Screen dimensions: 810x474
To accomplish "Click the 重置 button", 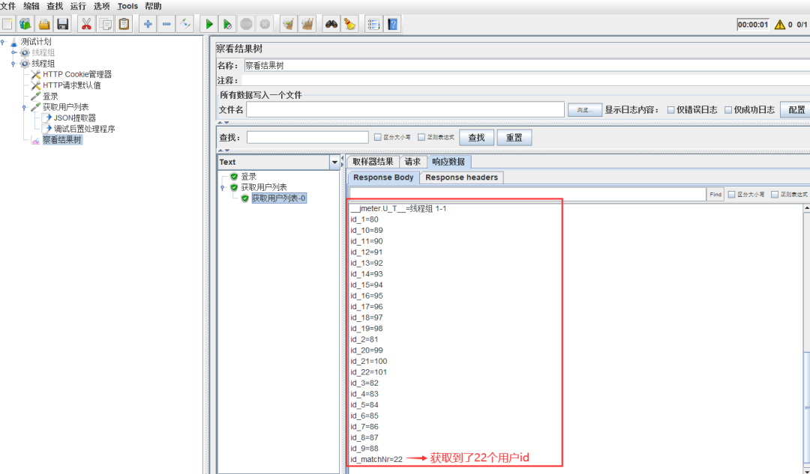I will point(514,138).
